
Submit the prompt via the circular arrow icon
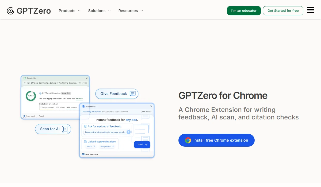[129, 132]
